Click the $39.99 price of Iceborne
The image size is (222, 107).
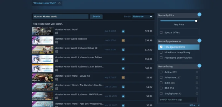click(x=149, y=40)
